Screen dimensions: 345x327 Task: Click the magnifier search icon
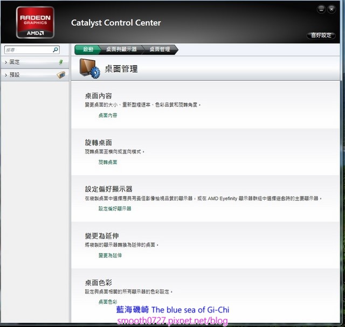point(56,50)
